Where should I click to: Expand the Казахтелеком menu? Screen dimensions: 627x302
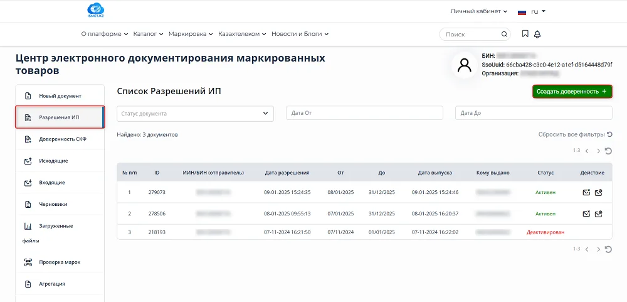point(242,34)
